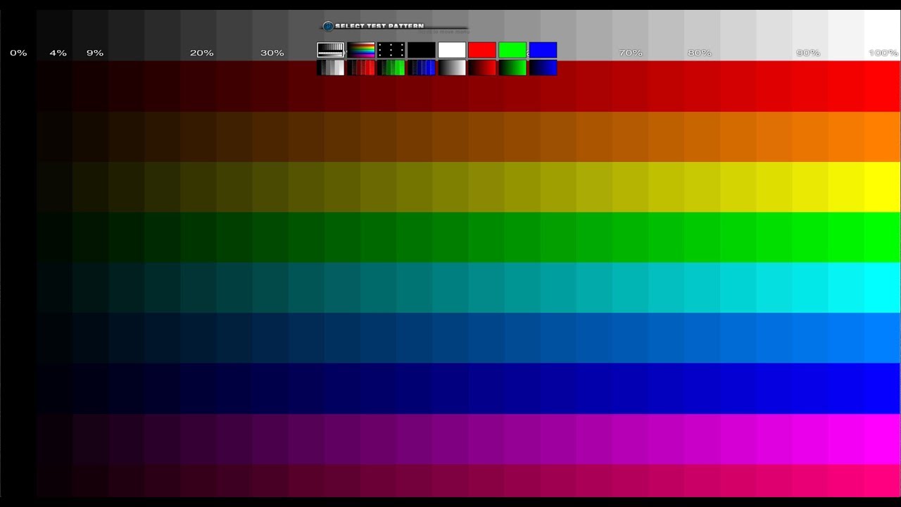
Task: Click the 4% brightness label
Action: tap(58, 53)
